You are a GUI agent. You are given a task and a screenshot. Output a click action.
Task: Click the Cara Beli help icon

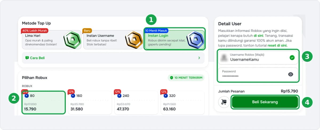[x=27, y=58]
